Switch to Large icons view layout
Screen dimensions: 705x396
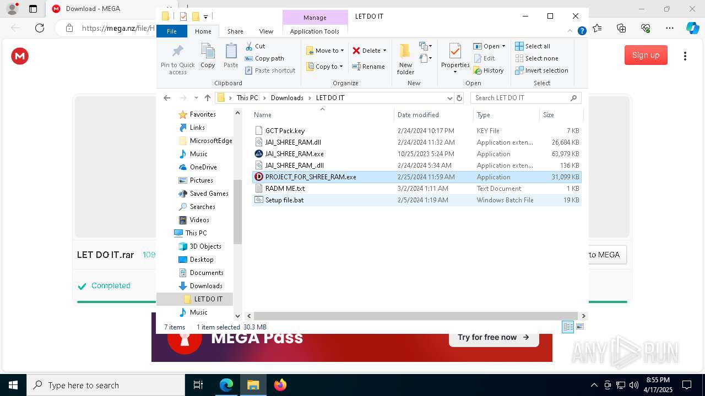[x=579, y=327]
